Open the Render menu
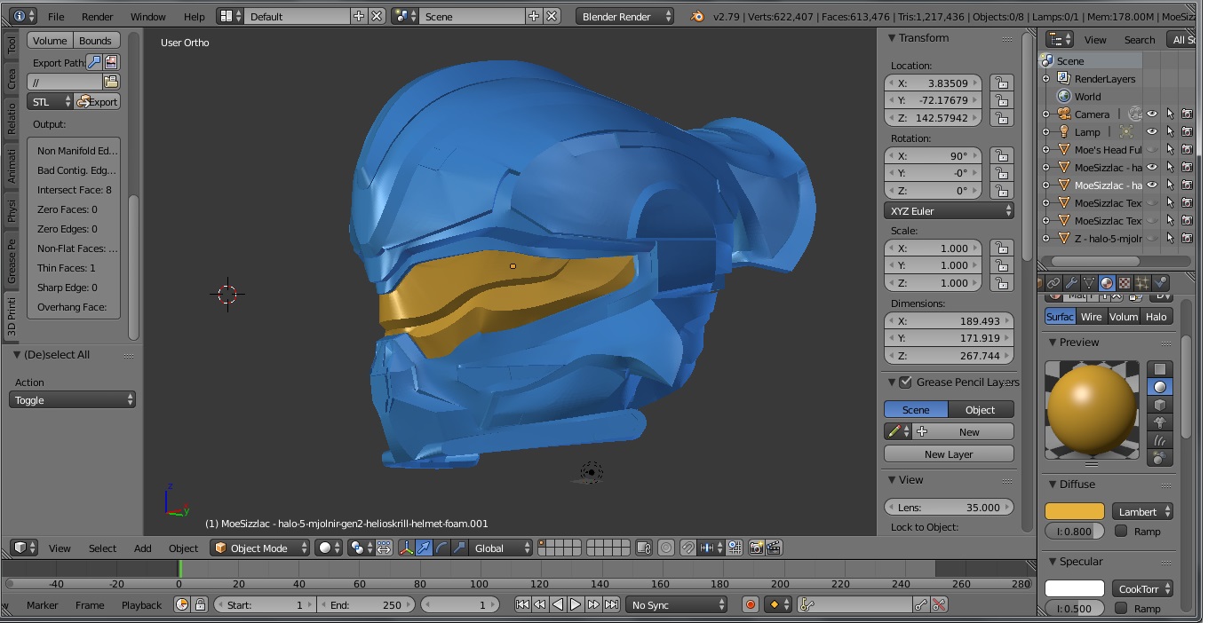 (x=97, y=17)
